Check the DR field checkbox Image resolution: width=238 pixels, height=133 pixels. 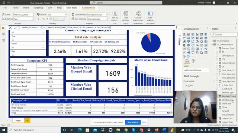217,66
